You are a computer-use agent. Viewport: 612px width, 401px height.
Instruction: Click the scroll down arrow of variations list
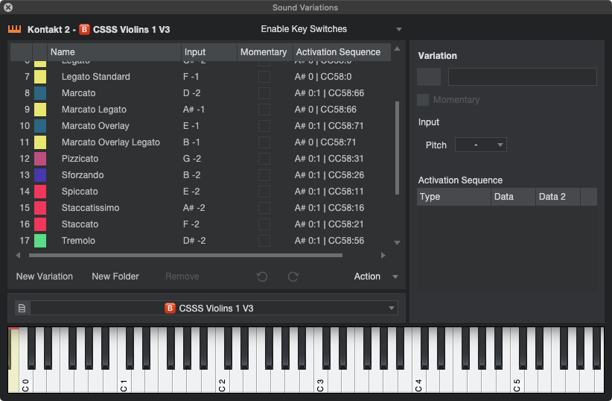click(397, 243)
